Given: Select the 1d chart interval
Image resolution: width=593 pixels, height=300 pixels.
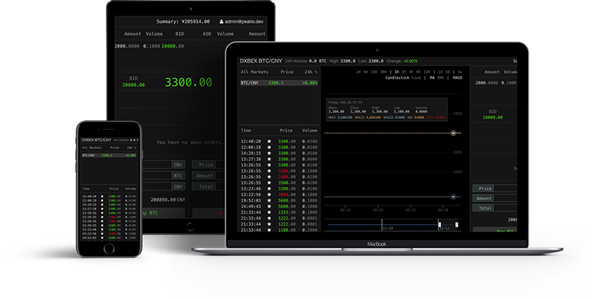Looking at the screenshot, I should 440,72.
